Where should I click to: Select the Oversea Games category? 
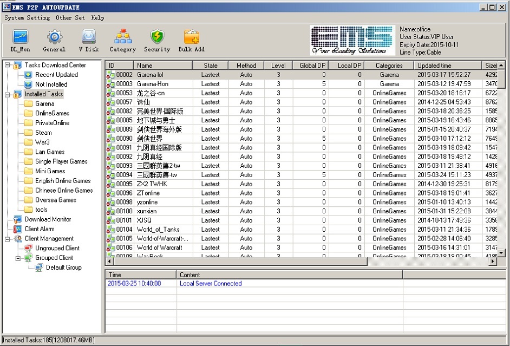pyautogui.click(x=56, y=200)
